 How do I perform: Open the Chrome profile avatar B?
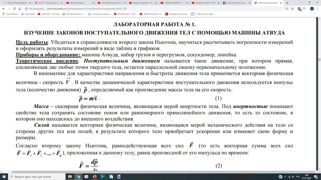312,8
